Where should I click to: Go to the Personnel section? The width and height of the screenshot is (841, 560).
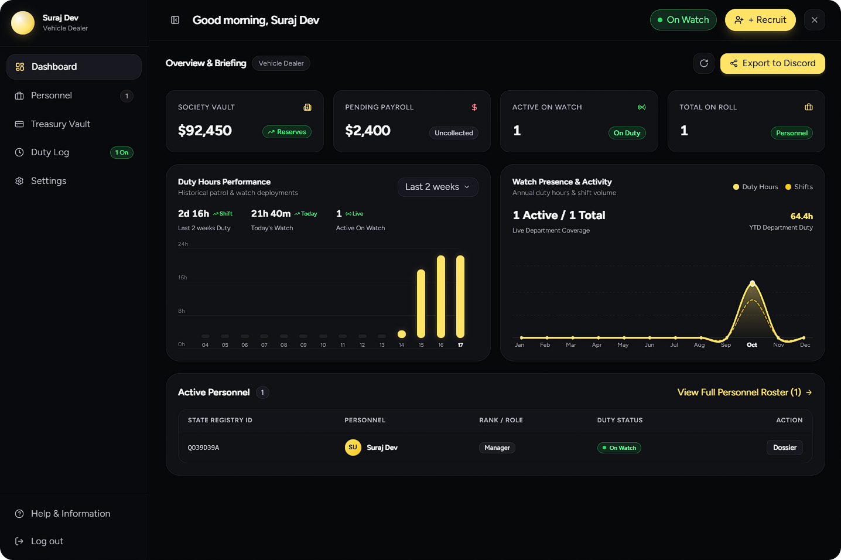[74, 95]
